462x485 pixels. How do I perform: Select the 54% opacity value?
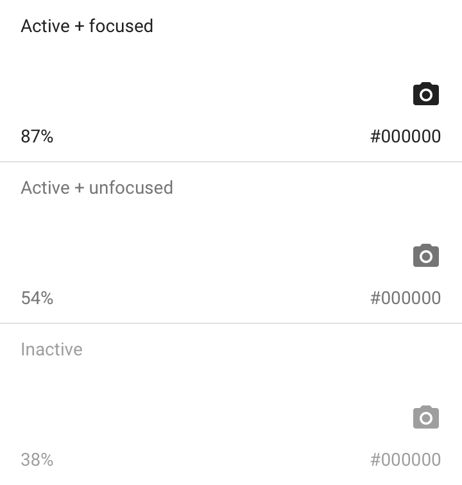coord(37,298)
